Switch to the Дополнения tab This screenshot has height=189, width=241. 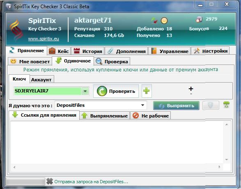tap(126, 51)
